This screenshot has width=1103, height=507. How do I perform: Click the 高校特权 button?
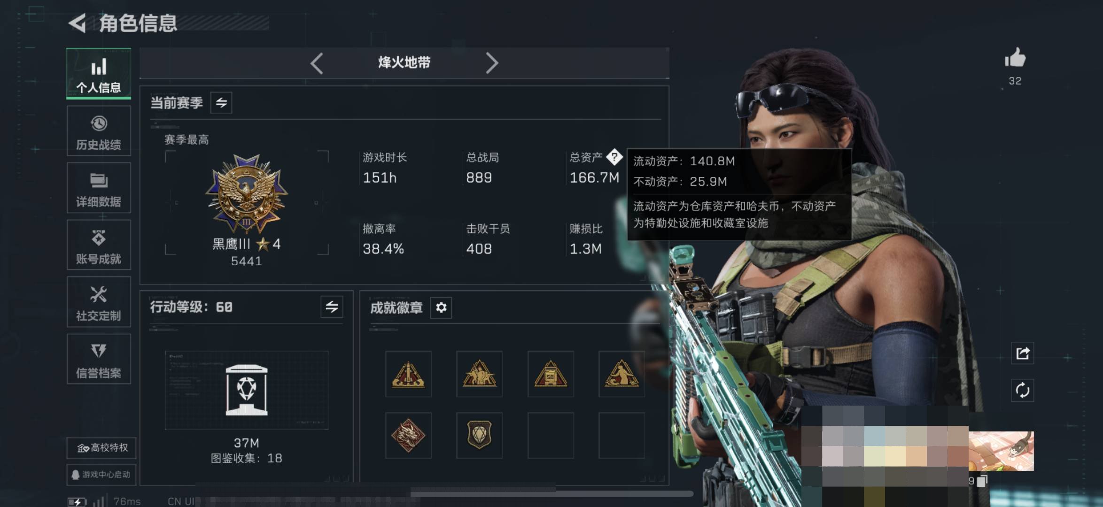[101, 448]
